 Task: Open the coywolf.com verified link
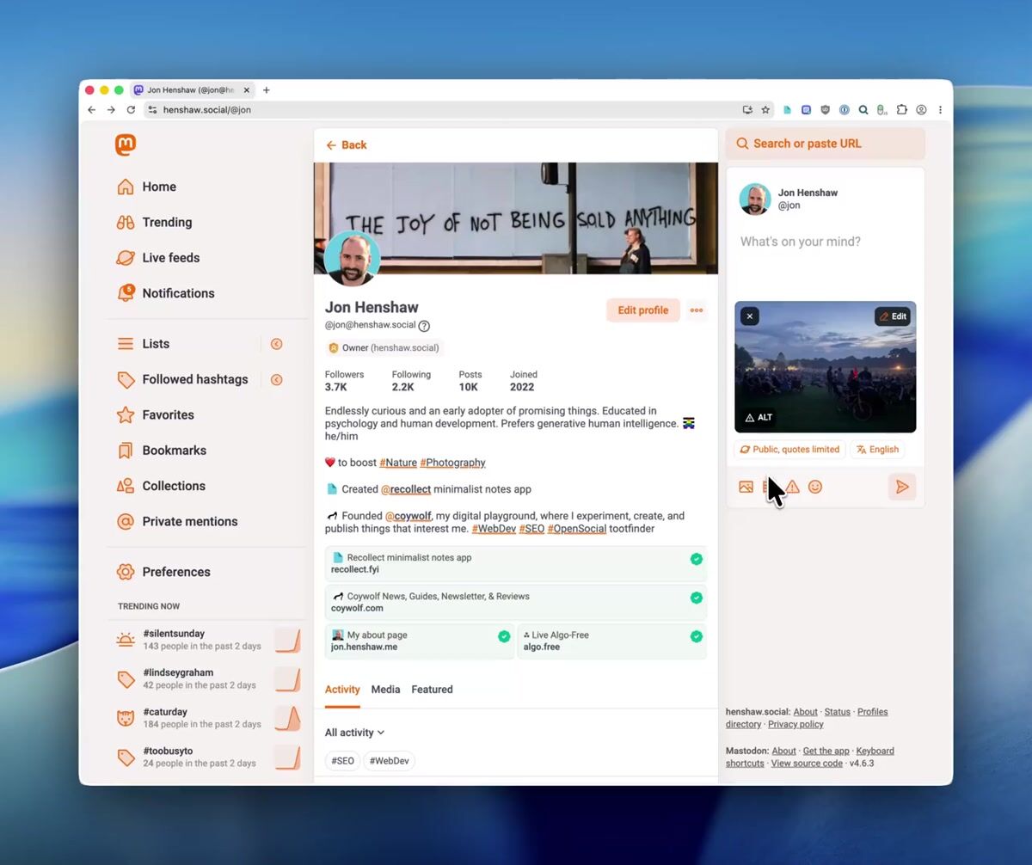(x=515, y=602)
